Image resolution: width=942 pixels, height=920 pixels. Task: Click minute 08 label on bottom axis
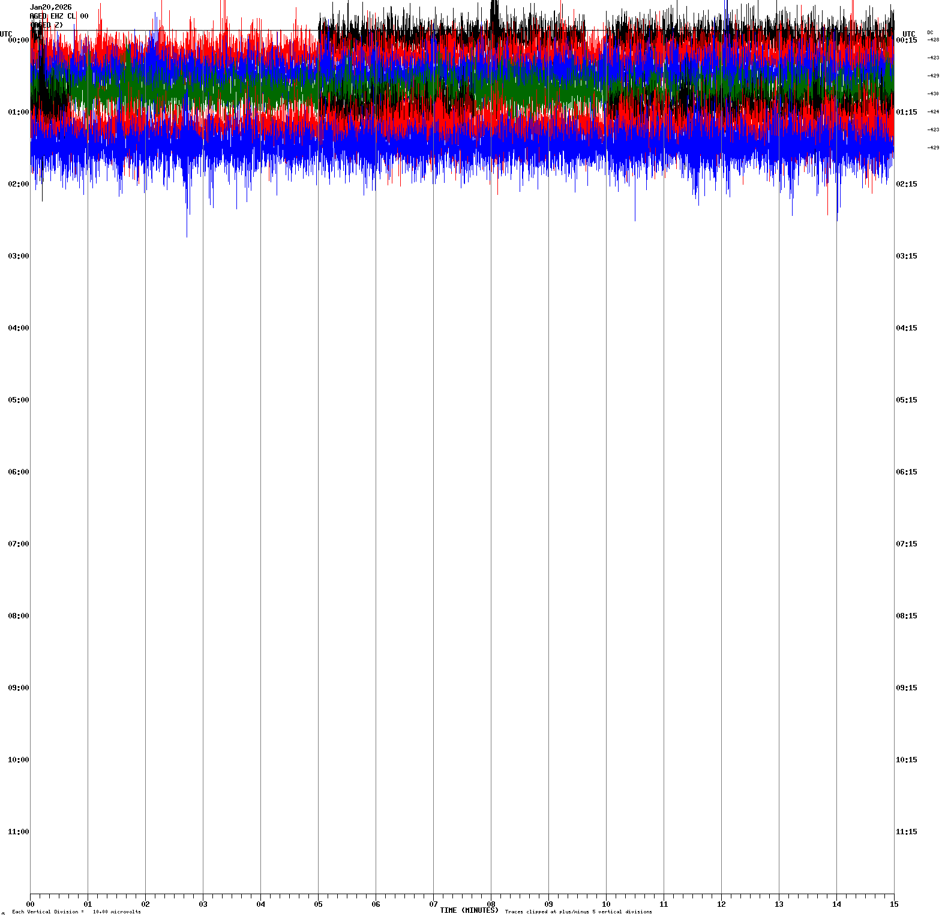click(x=491, y=904)
